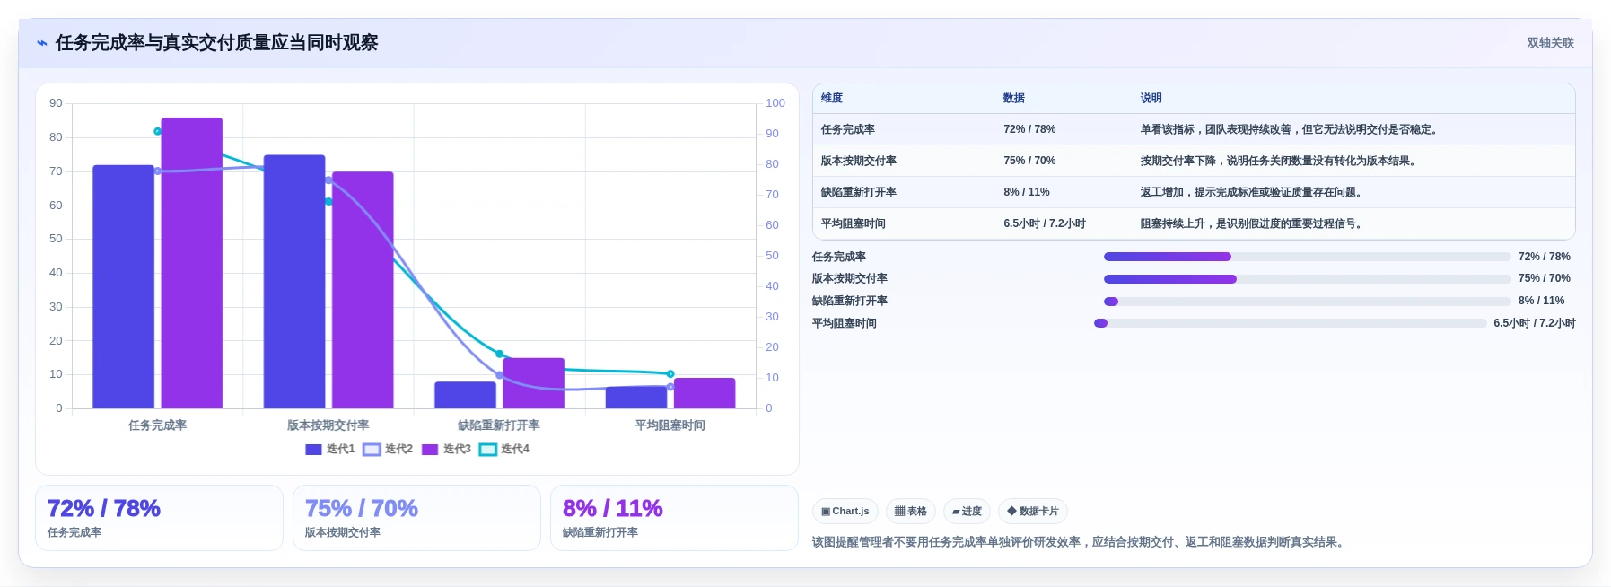Toggle the 迭代2 legend entry
Image resolution: width=1611 pixels, height=587 pixels.
(x=388, y=449)
